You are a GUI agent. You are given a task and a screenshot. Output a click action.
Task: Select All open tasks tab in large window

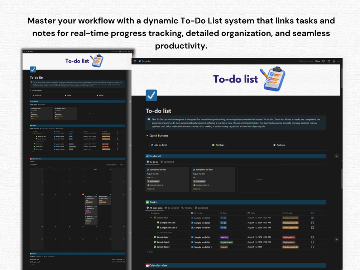(154, 208)
